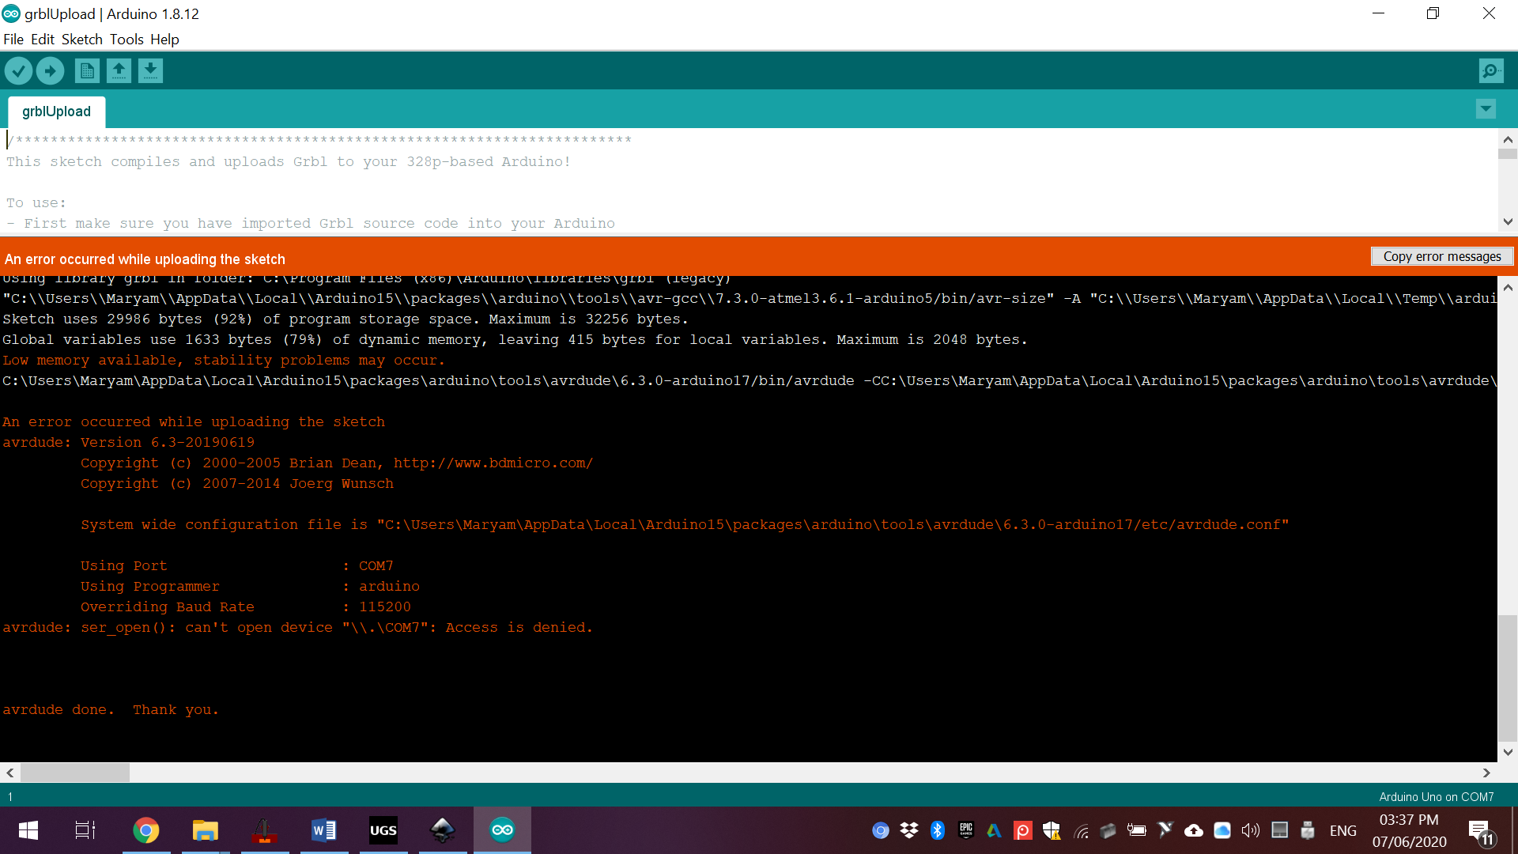Open Task View on the taskbar
Screen dimensions: 1518x854
[85, 830]
